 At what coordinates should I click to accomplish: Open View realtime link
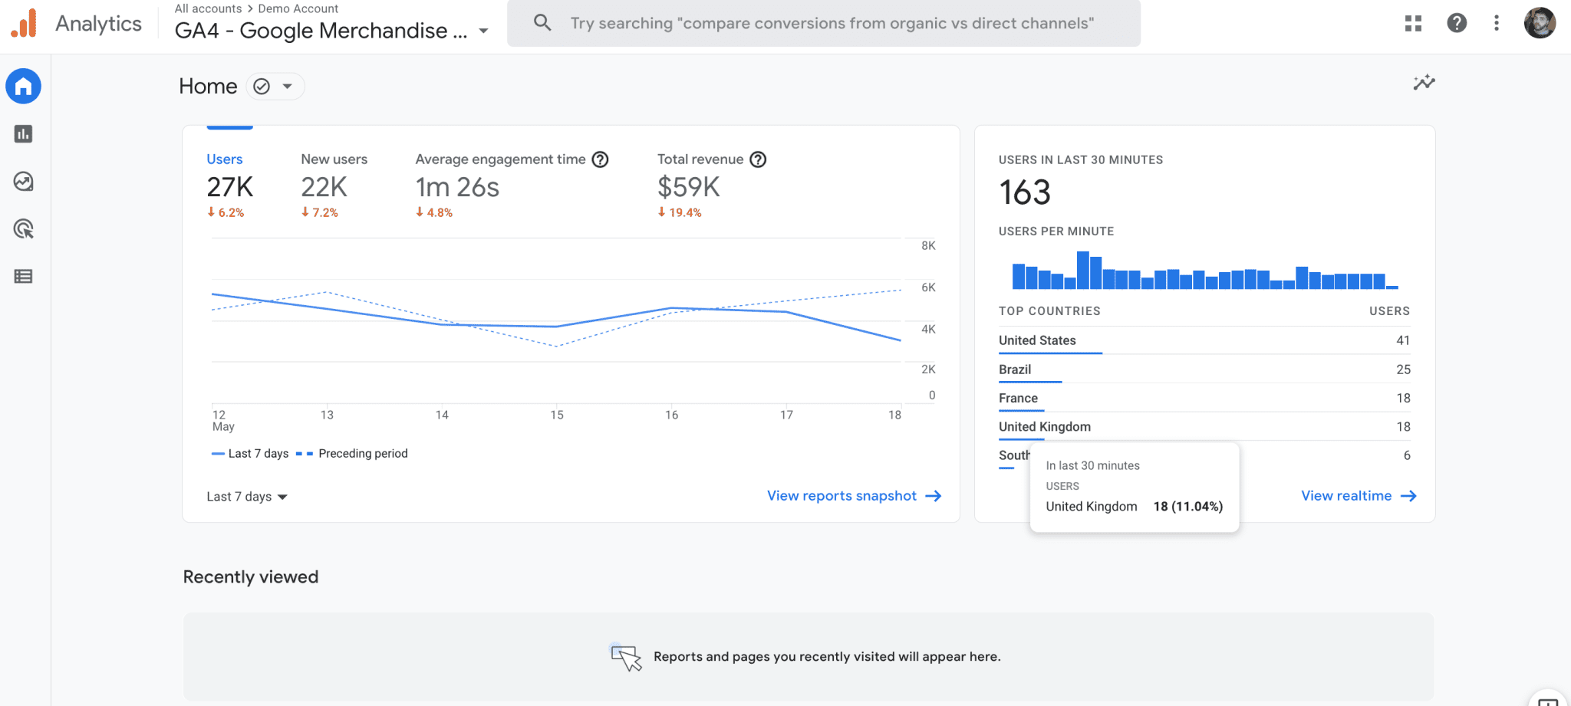[x=1346, y=496]
